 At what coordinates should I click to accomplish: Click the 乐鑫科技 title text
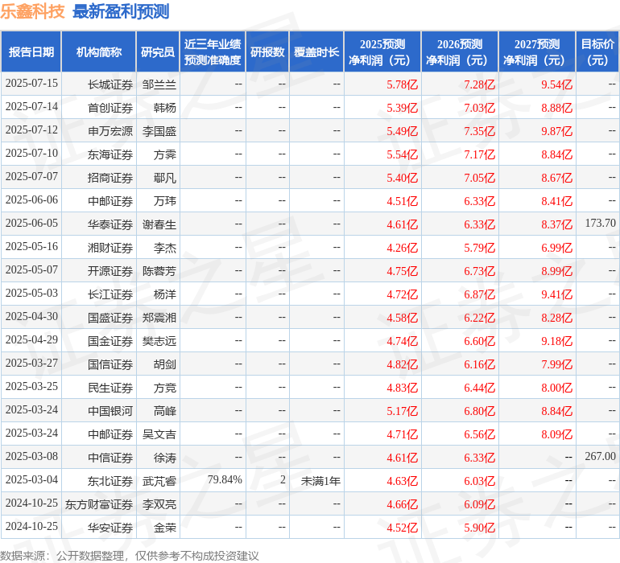click(32, 11)
